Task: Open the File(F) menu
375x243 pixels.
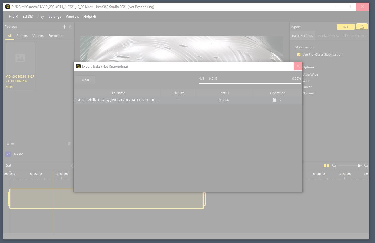Action: point(13,17)
